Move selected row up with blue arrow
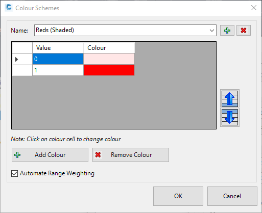 point(230,98)
